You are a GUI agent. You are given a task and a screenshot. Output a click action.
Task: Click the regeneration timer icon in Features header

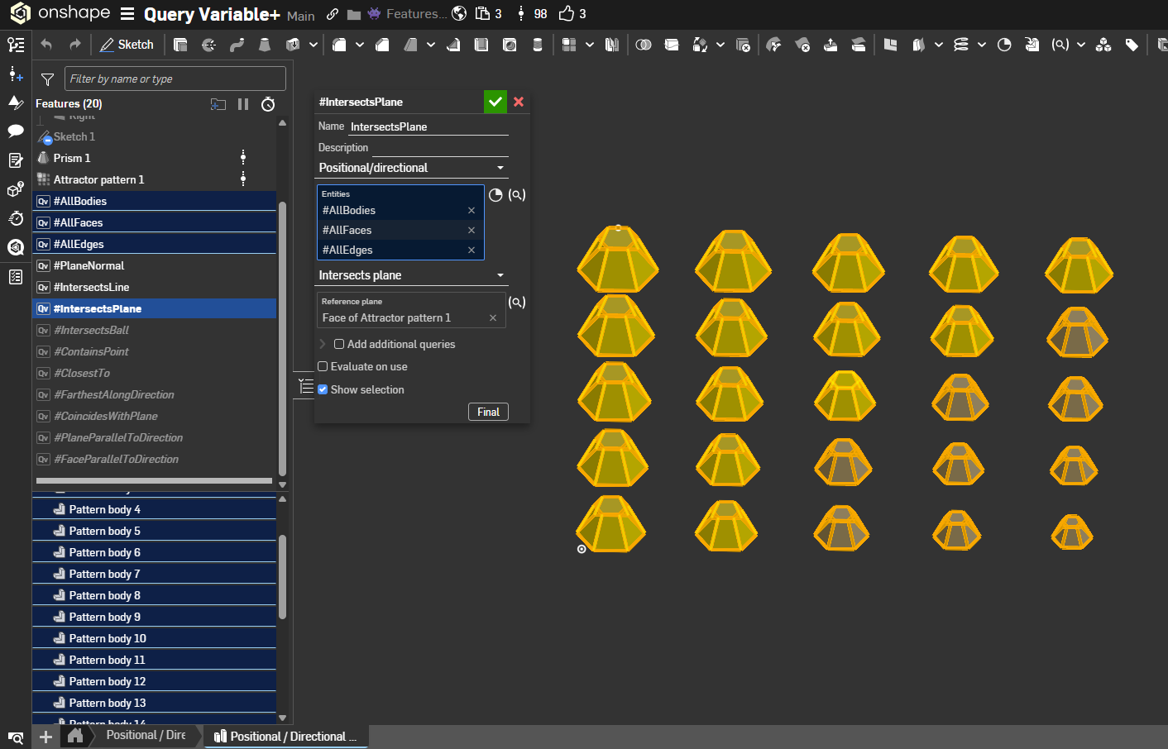[268, 104]
